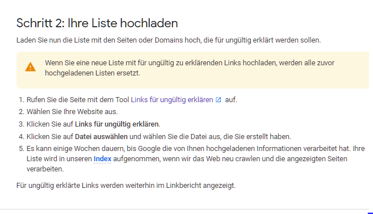
Task: Click warning text 'Wenn Sie eine neue Liste'
Action: click(x=190, y=63)
